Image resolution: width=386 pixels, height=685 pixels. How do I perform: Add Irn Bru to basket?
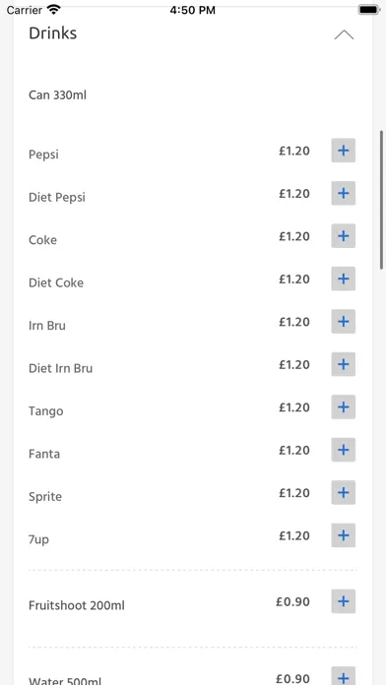343,322
